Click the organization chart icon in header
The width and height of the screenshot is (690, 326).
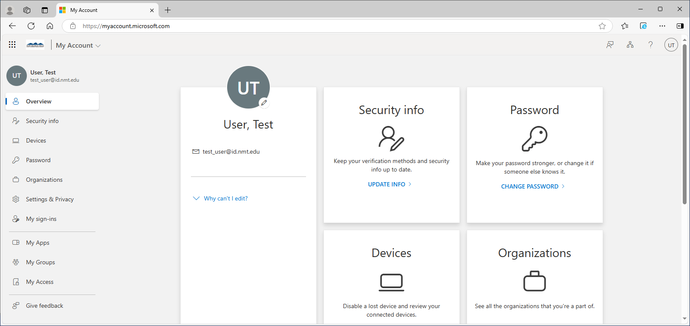(630, 45)
